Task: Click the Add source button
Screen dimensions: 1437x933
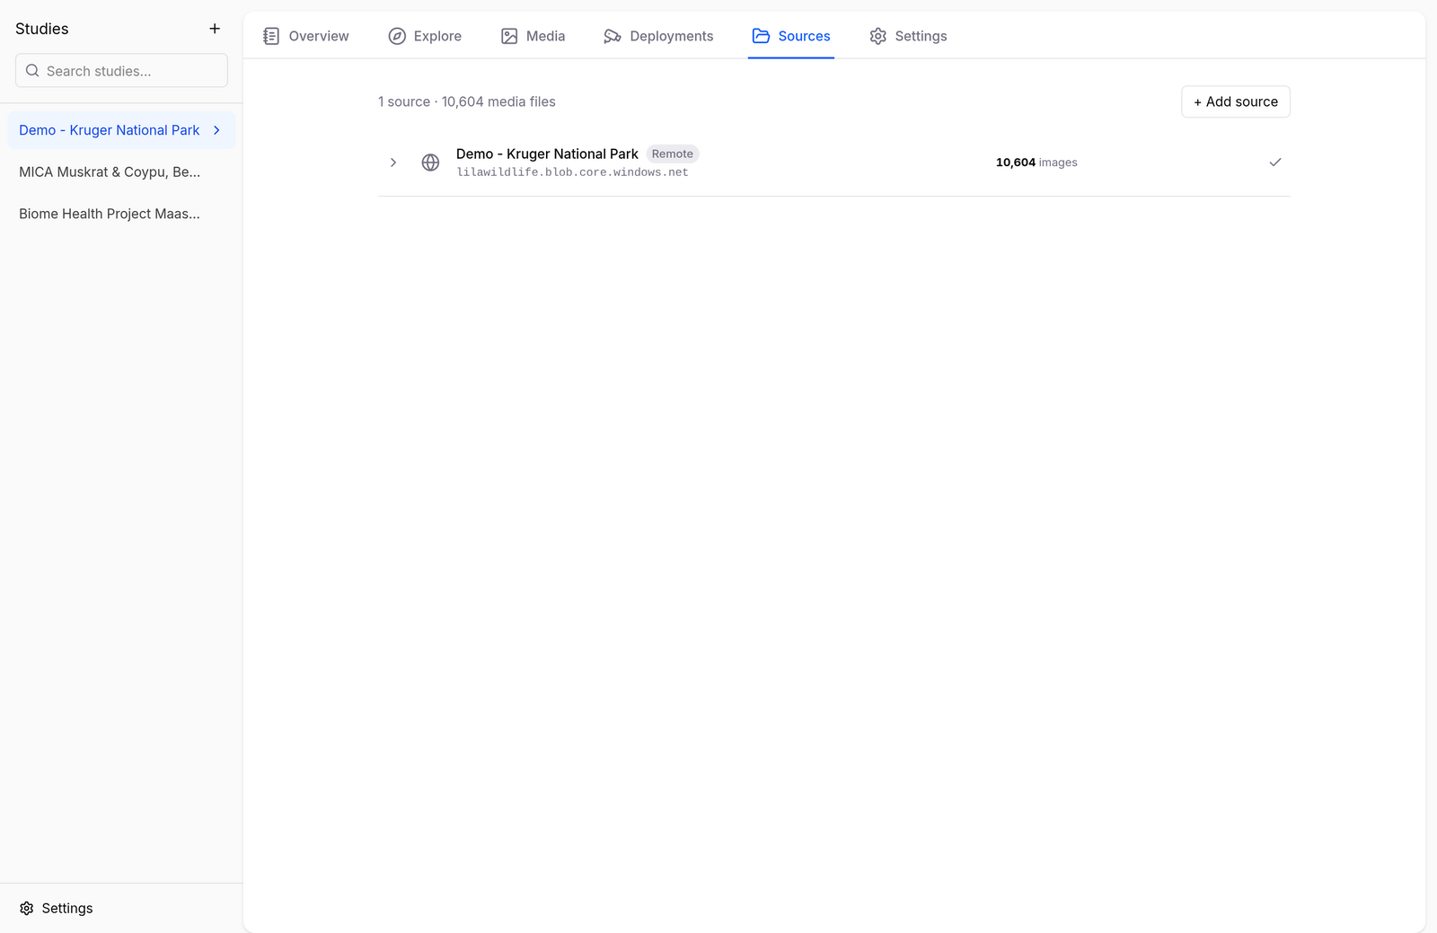Action: coord(1236,101)
